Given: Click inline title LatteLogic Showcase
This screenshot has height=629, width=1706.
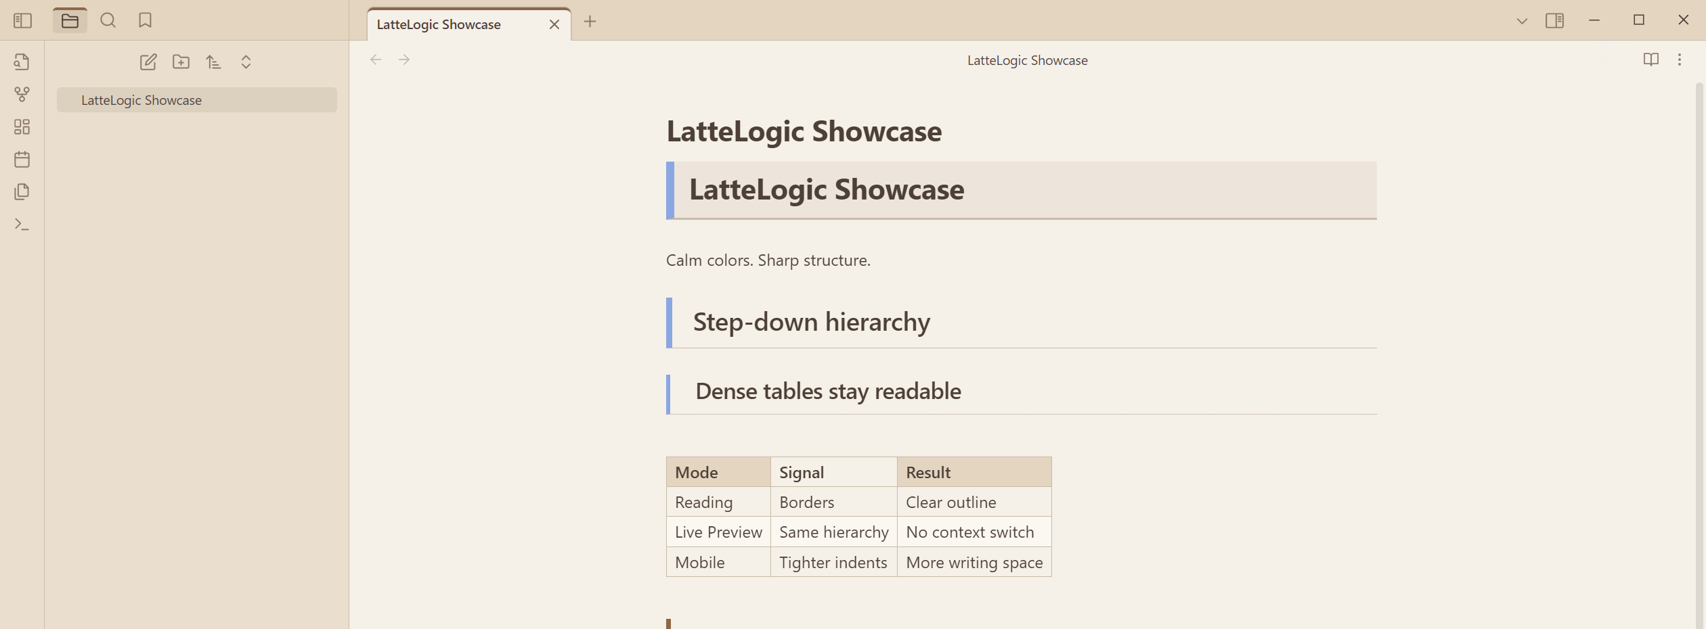Looking at the screenshot, I should 804,131.
